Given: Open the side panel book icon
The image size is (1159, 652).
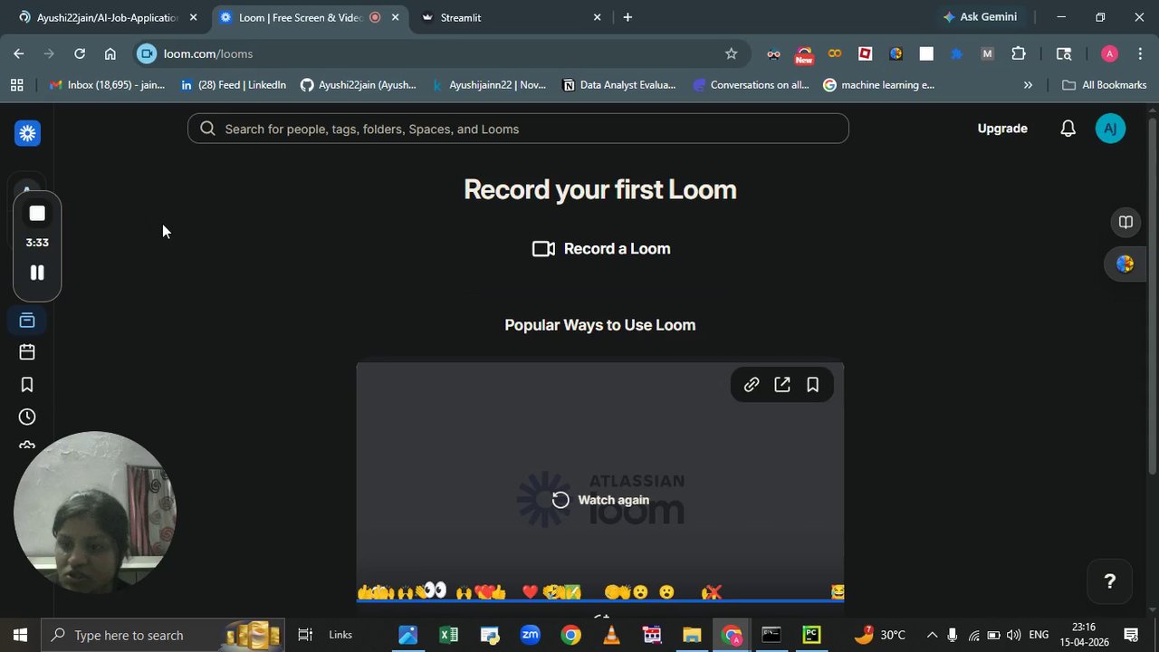Looking at the screenshot, I should pyautogui.click(x=1125, y=222).
